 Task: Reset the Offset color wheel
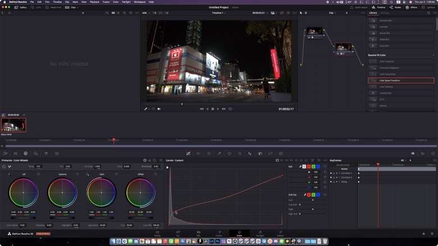tap(156, 174)
